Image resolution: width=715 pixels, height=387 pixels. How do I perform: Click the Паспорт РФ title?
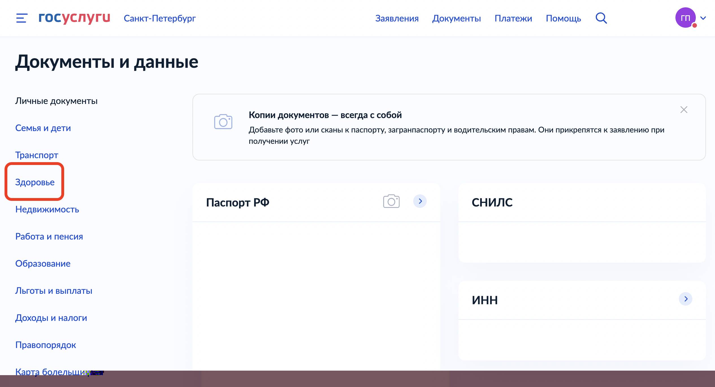point(237,202)
